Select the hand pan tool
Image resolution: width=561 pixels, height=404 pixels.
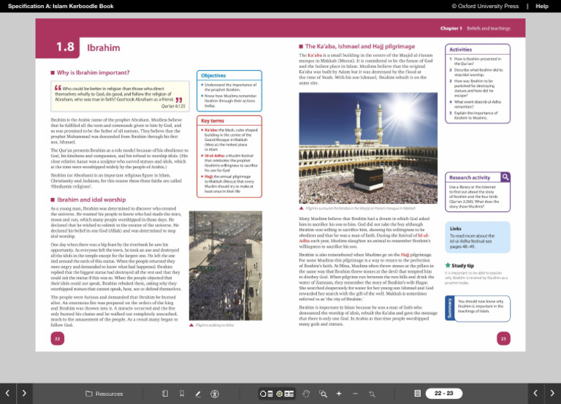click(x=306, y=394)
